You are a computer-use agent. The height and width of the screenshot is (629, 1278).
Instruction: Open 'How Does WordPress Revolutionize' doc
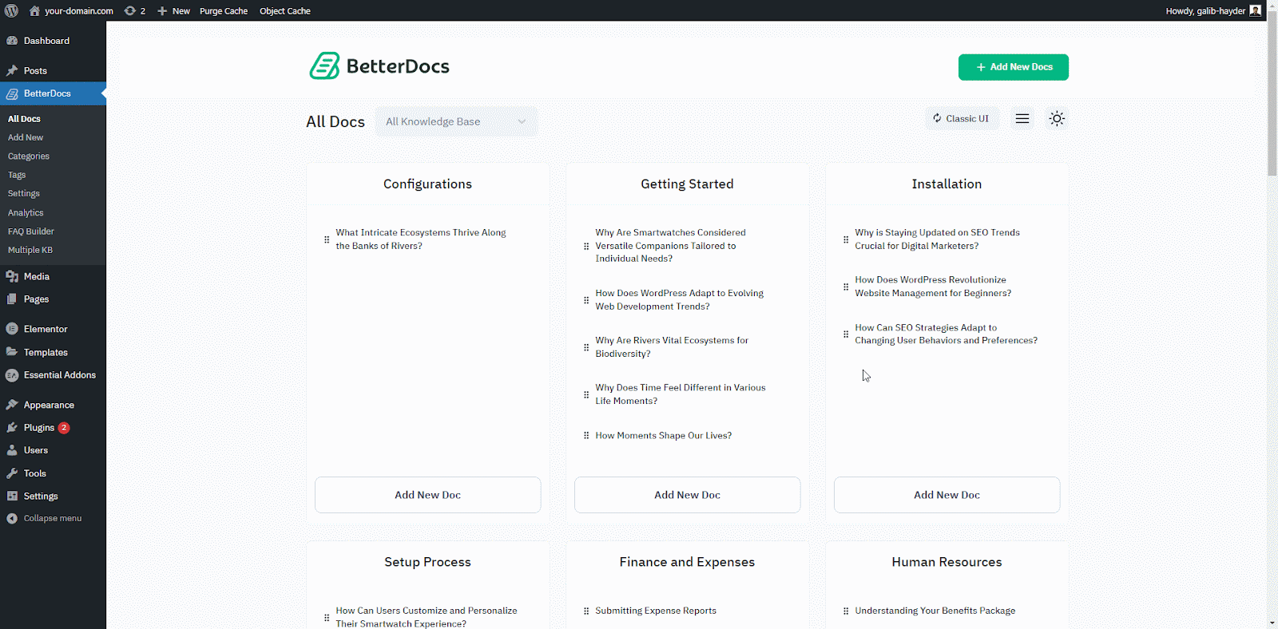pyautogui.click(x=933, y=287)
